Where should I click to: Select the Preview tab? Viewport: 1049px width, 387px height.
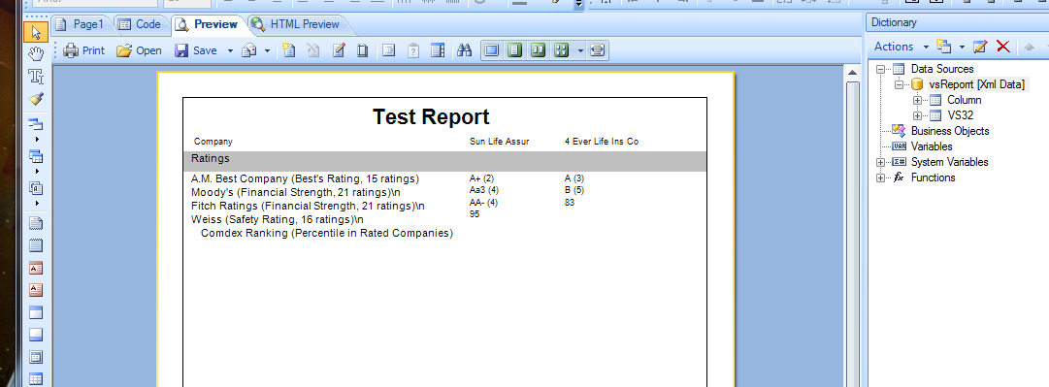(x=207, y=24)
